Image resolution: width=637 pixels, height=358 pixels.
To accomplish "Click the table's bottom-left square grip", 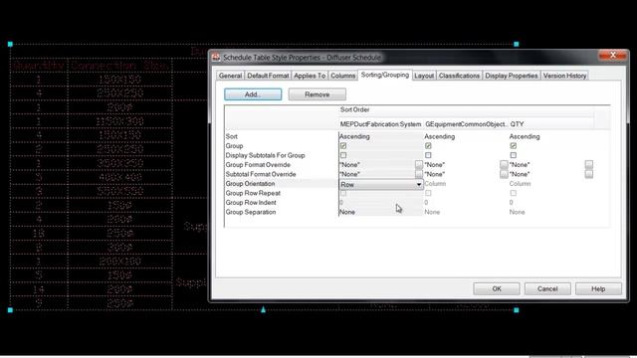I will [10, 310].
